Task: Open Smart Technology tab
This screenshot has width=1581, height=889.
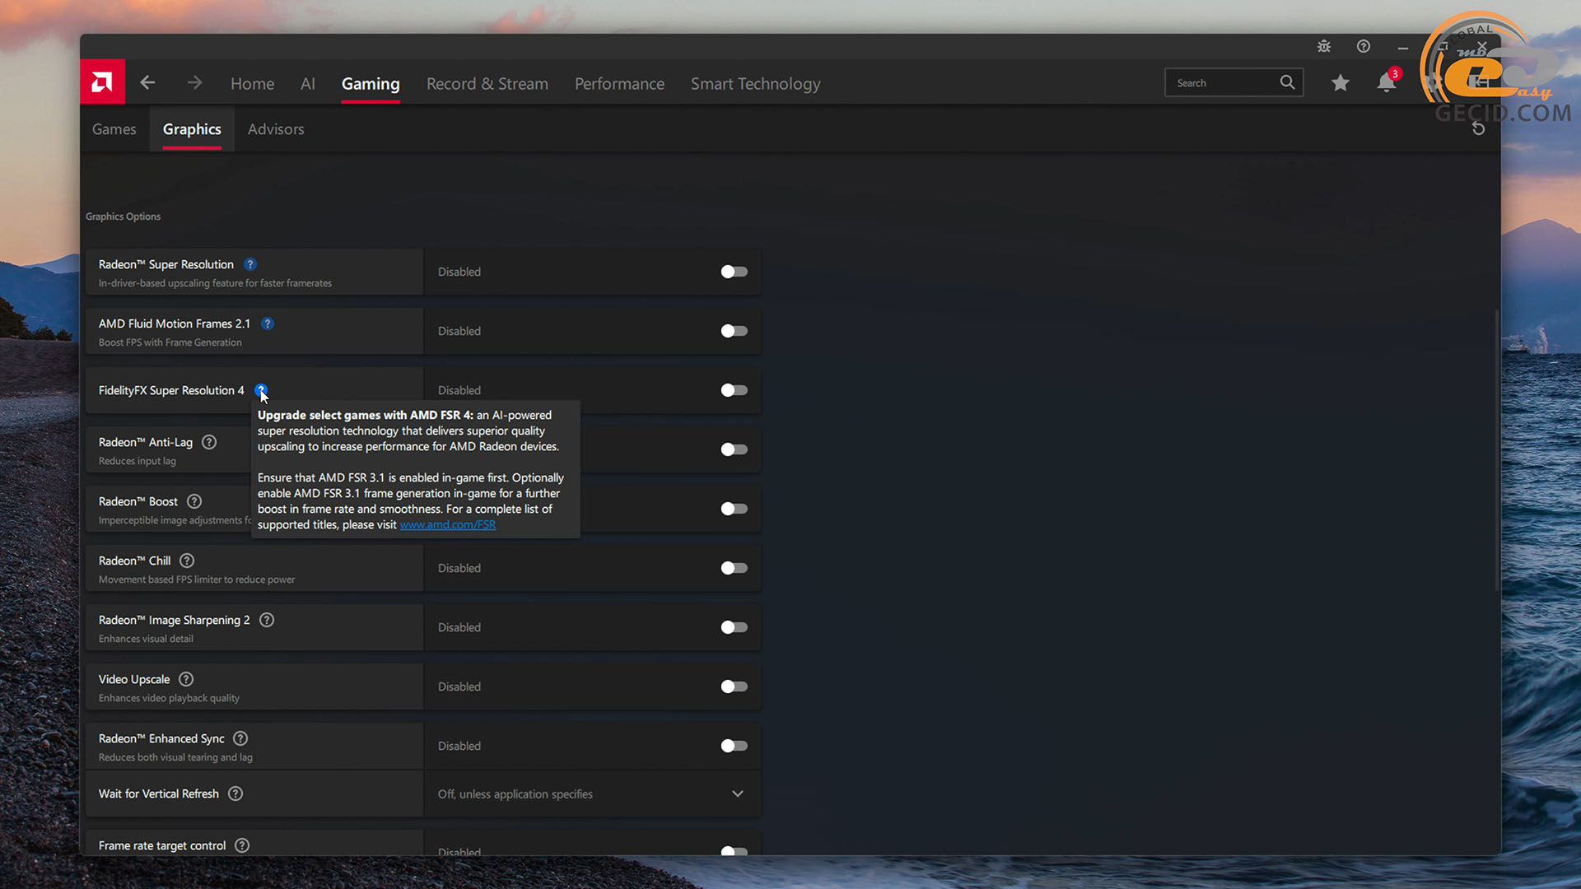Action: [x=755, y=84]
